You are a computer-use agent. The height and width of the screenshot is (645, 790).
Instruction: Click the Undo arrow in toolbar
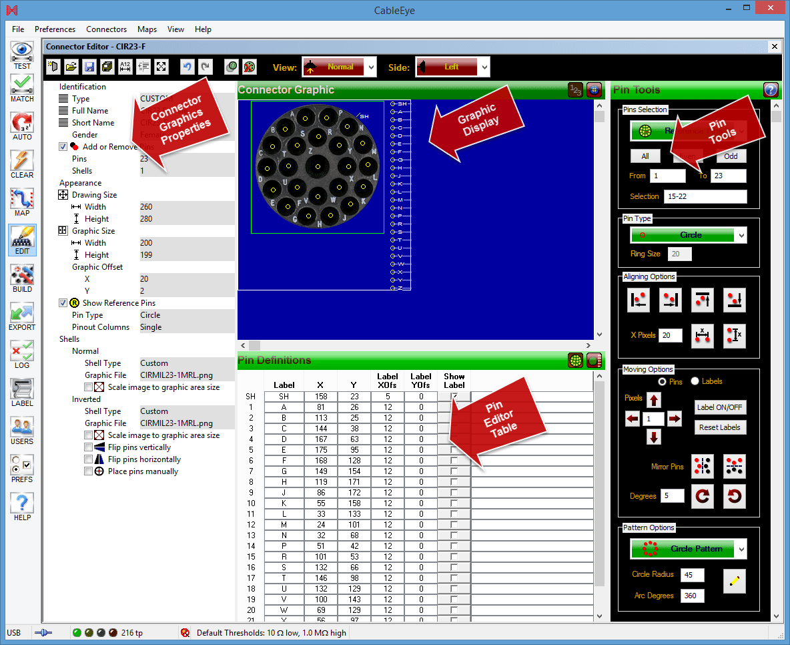coord(187,67)
